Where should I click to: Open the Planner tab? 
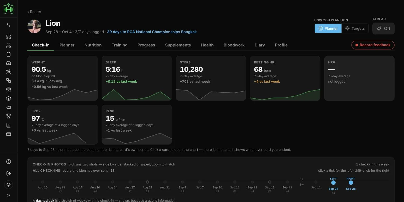[67, 45]
